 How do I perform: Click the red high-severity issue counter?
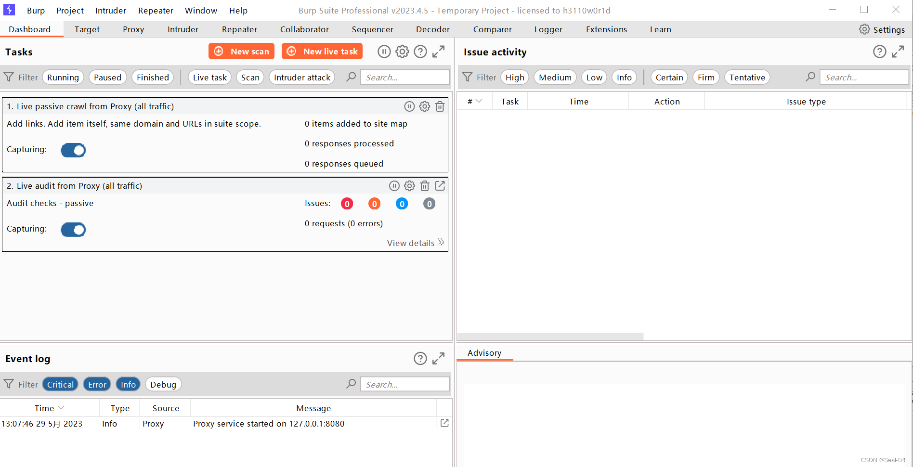tap(347, 204)
